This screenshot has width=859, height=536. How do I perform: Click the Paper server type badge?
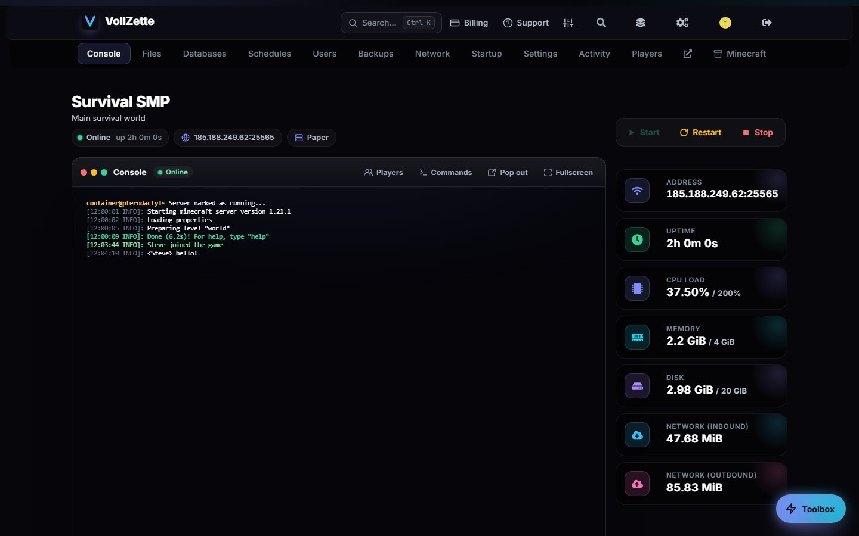[311, 138]
